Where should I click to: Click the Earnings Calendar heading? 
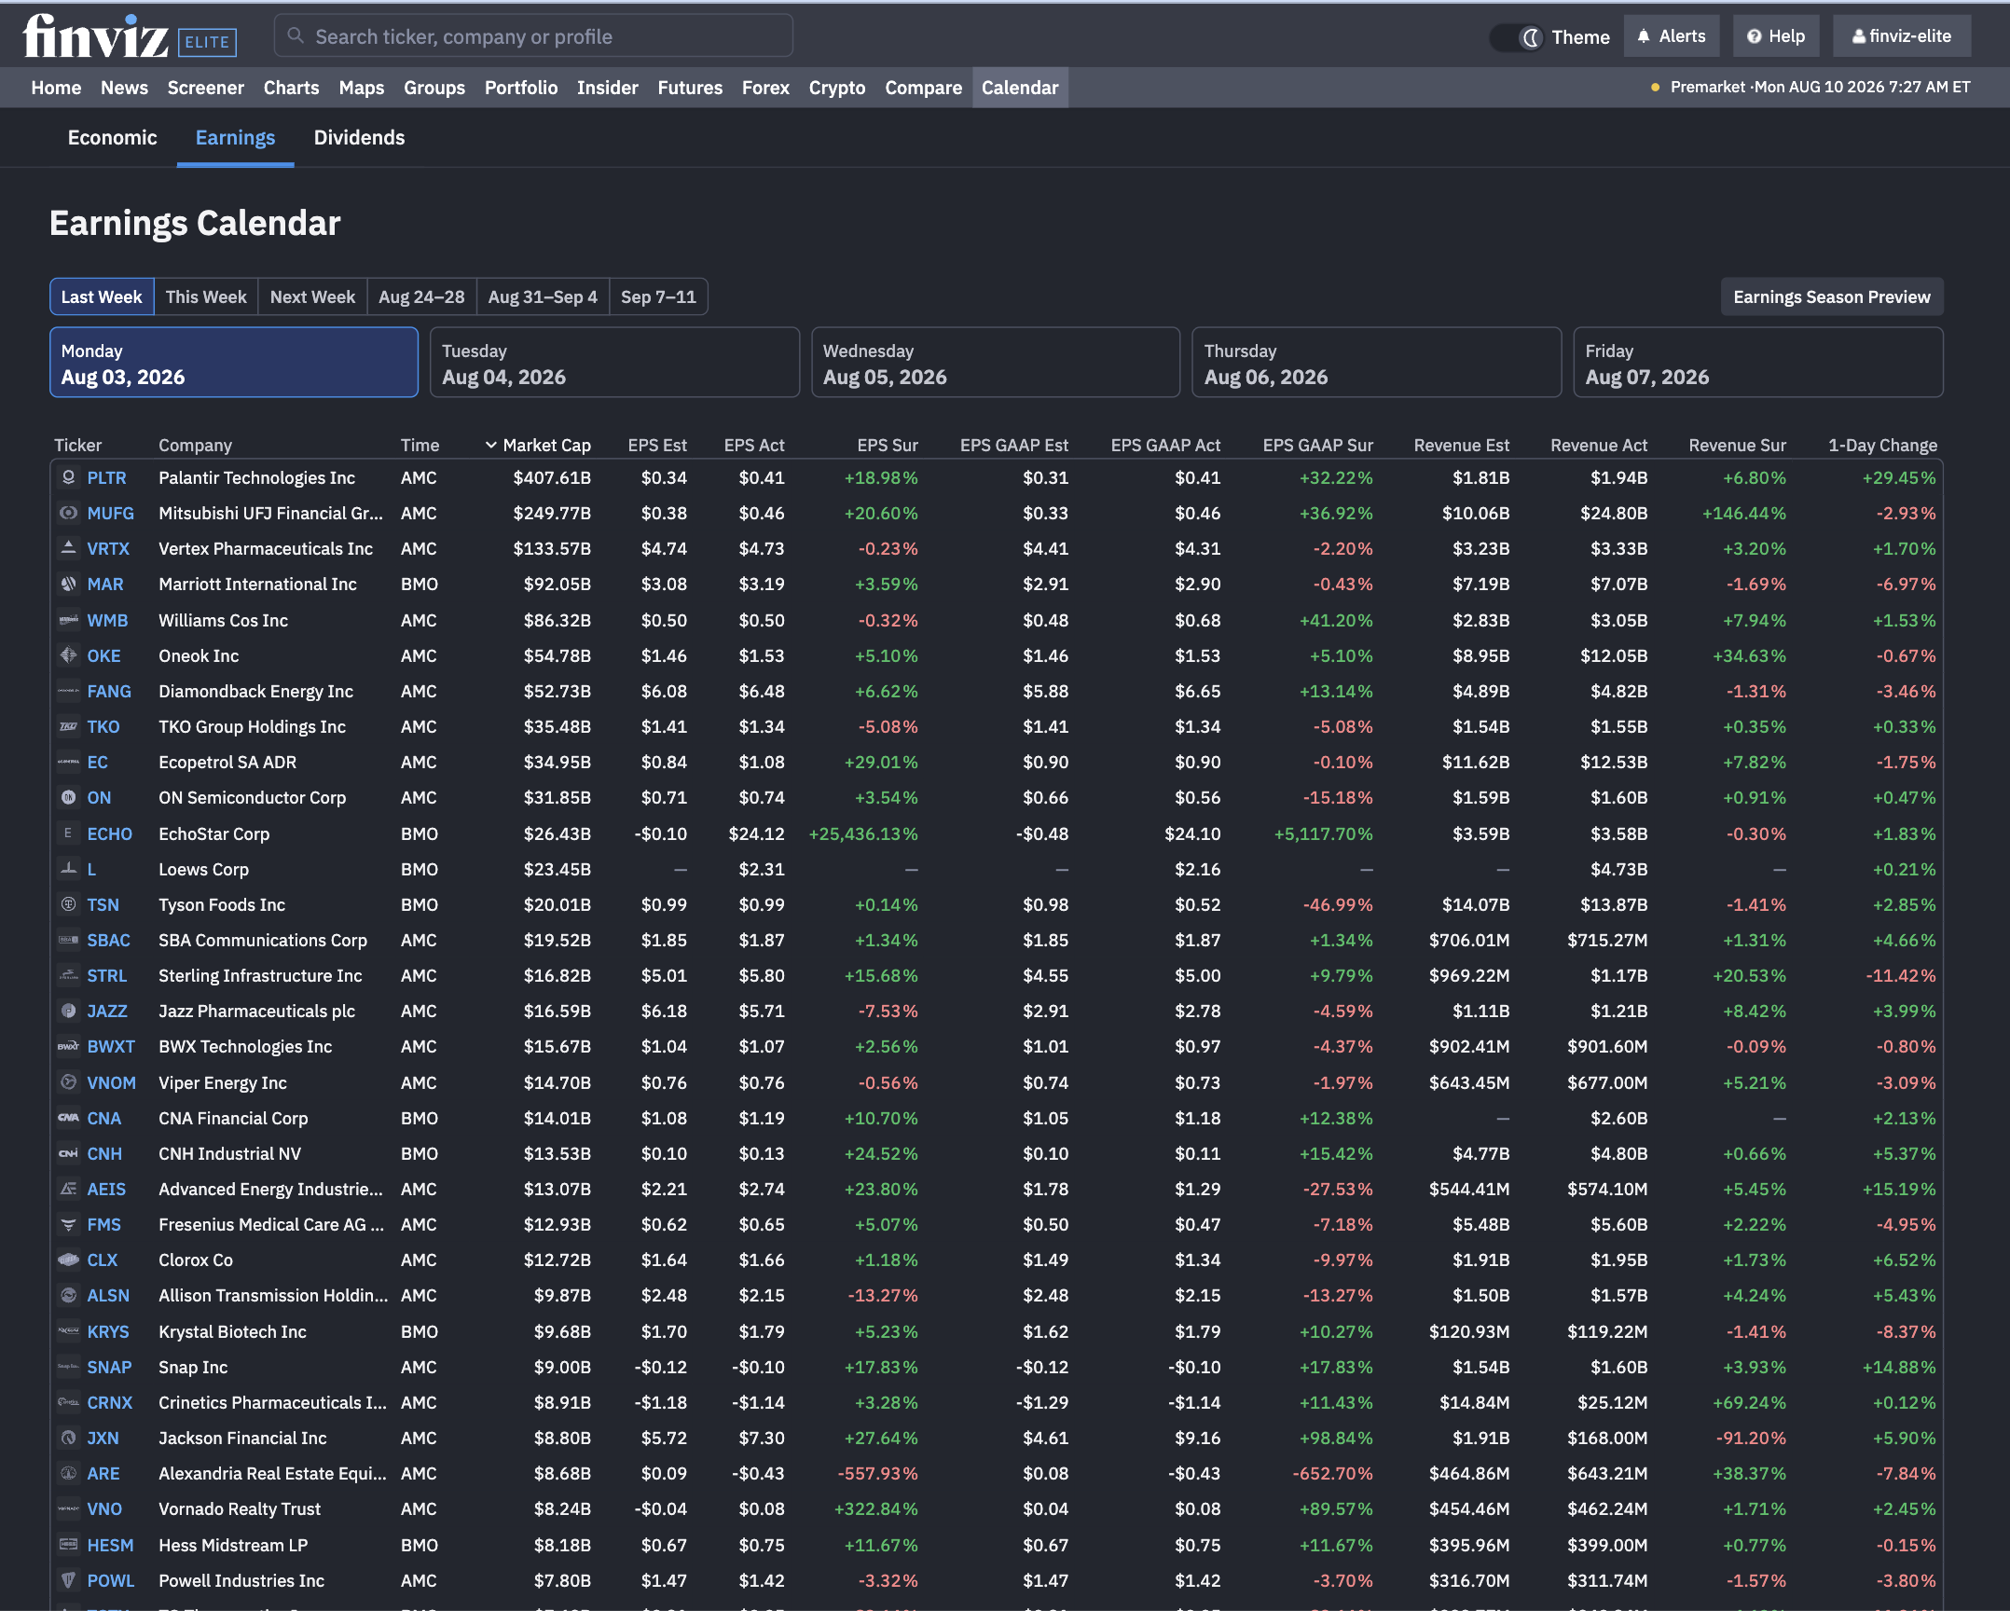click(x=195, y=224)
